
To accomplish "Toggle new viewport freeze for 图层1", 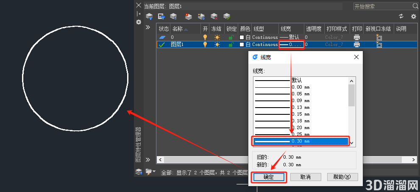I will pyautogui.click(x=379, y=44).
